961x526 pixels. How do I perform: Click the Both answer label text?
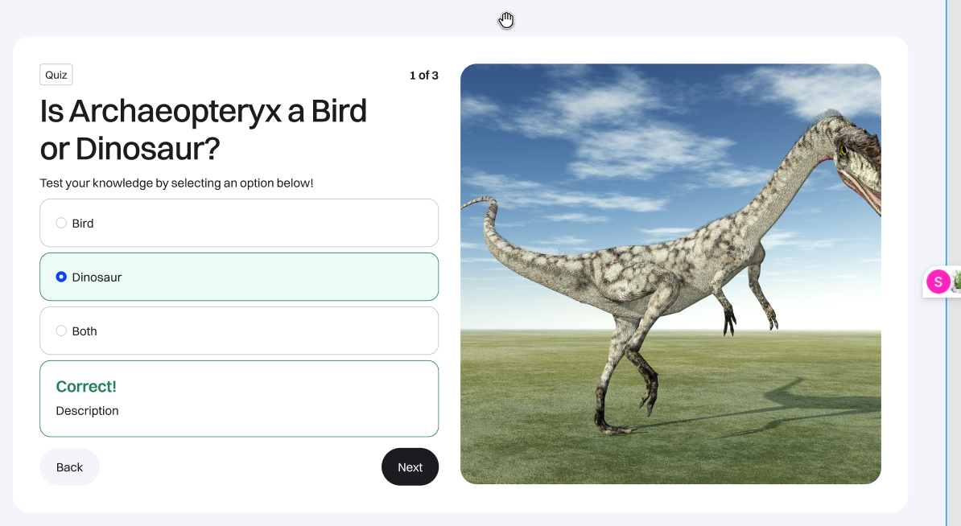[85, 331]
